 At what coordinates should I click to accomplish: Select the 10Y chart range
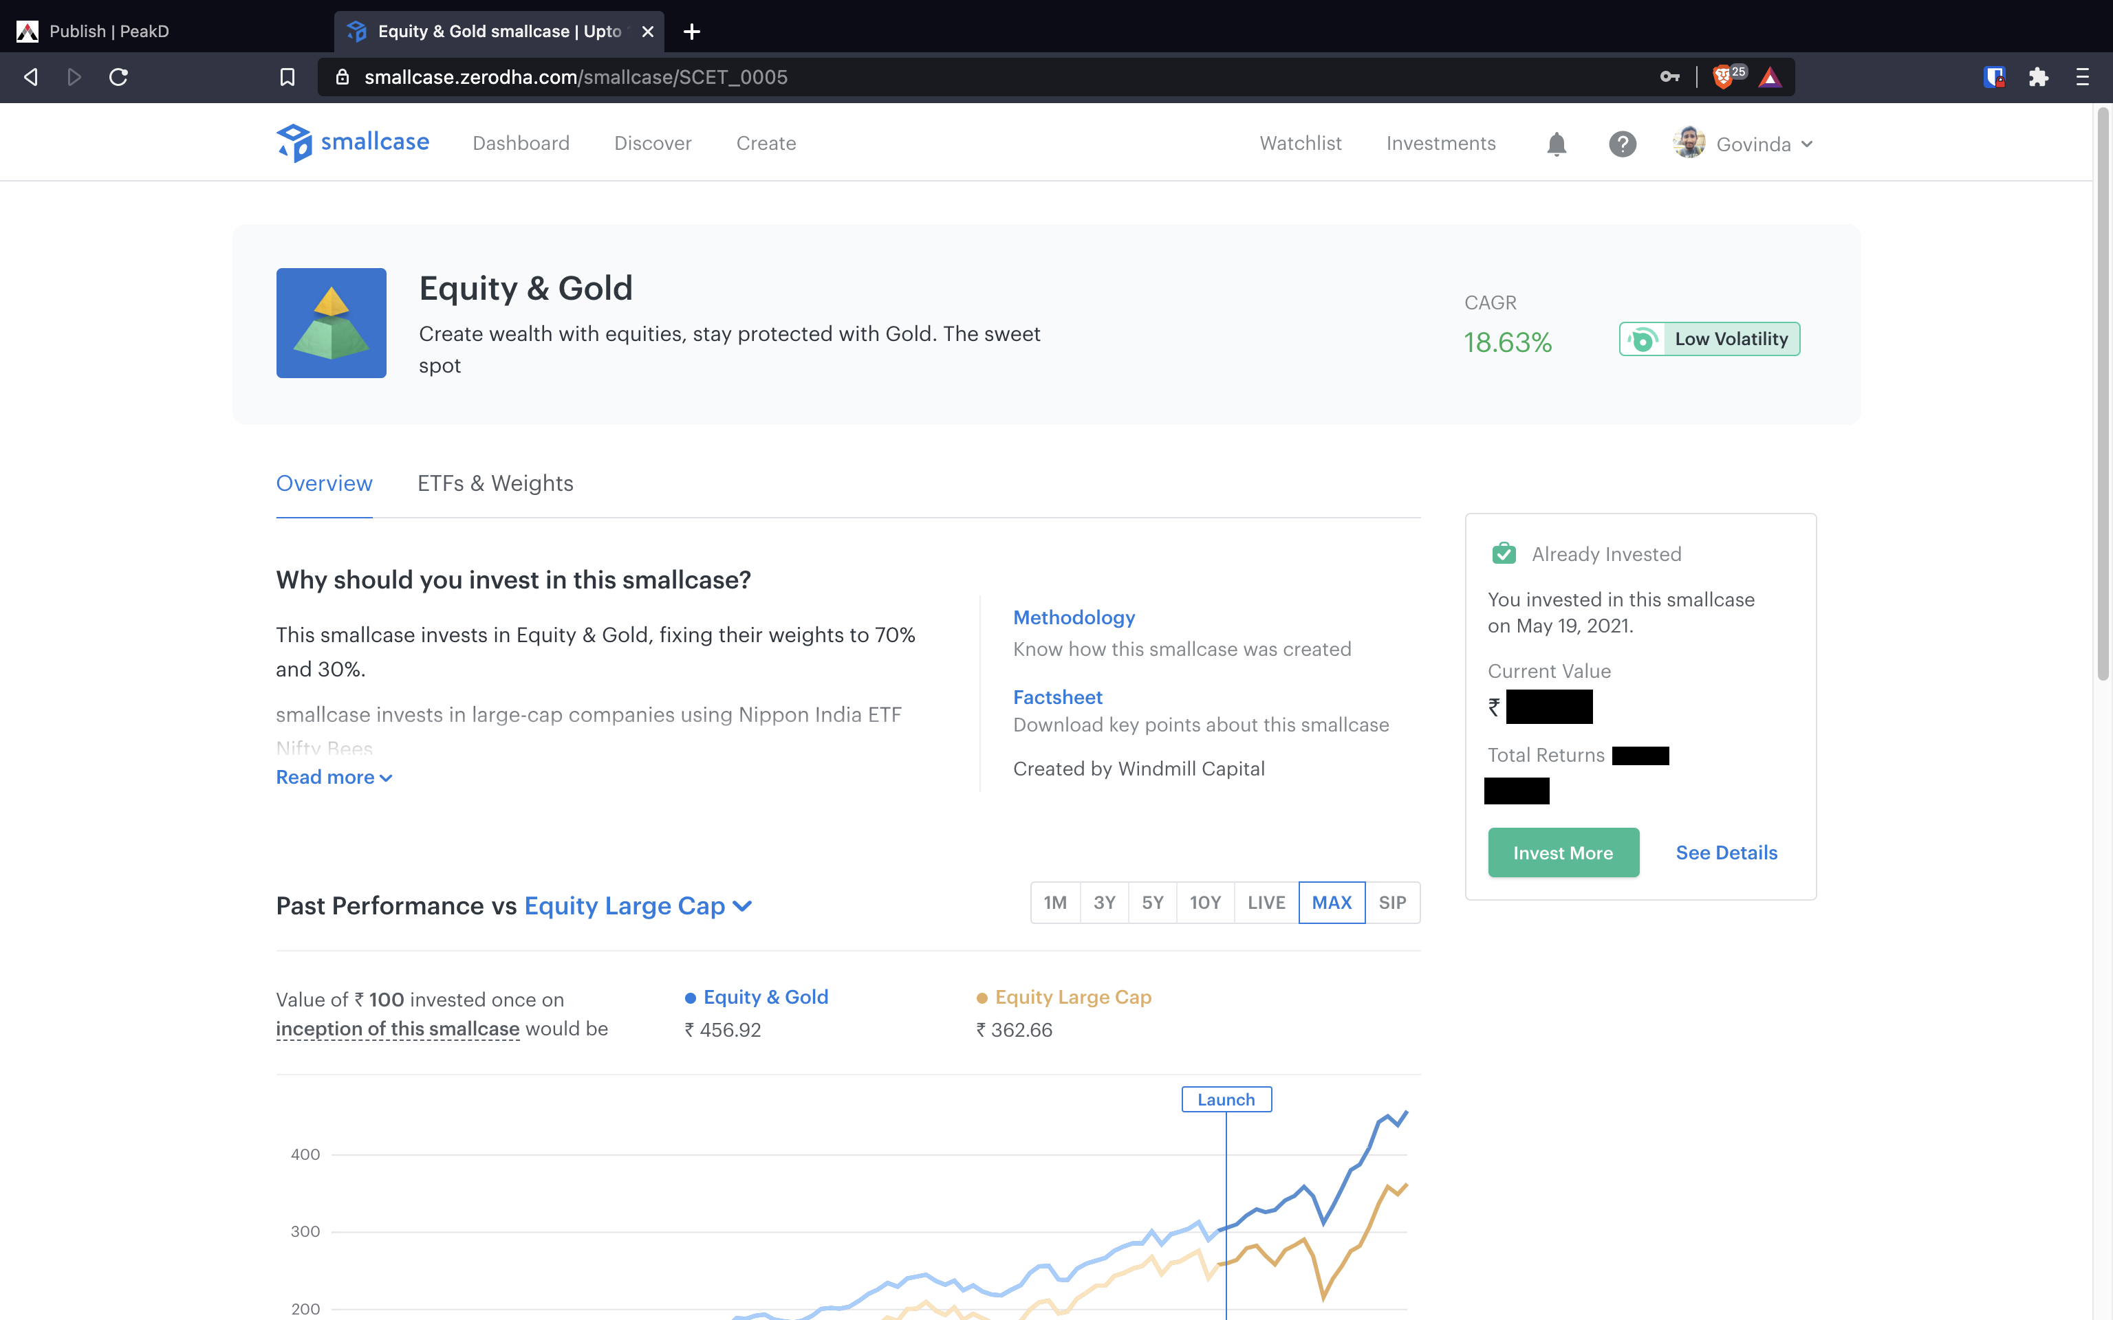(x=1205, y=903)
